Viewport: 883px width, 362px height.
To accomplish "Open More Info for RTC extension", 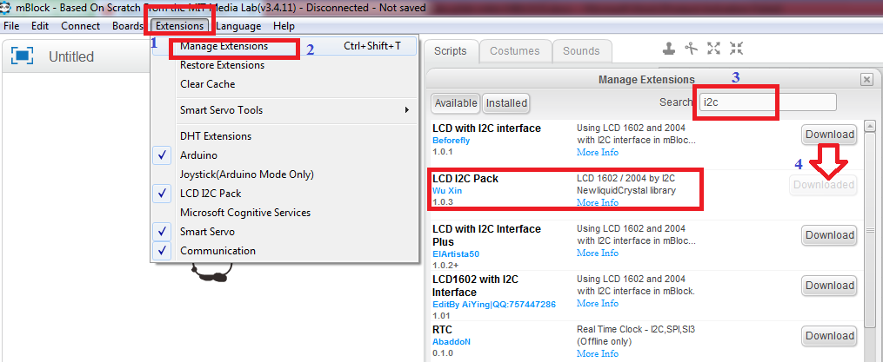I will tap(597, 353).
